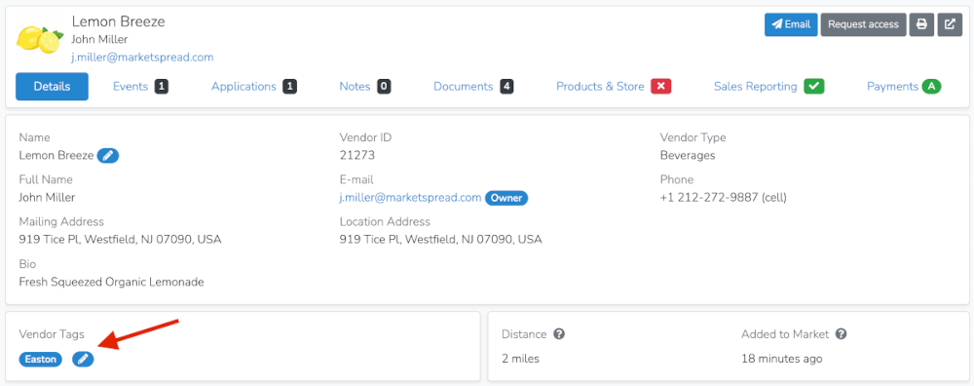The image size is (974, 386).
Task: Open vendor in new window icon
Action: 950,25
